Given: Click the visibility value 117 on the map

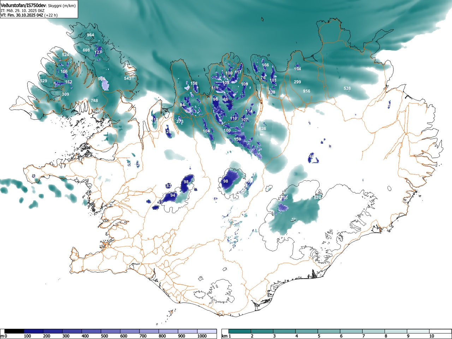Looking at the screenshot, I should (x=238, y=72).
